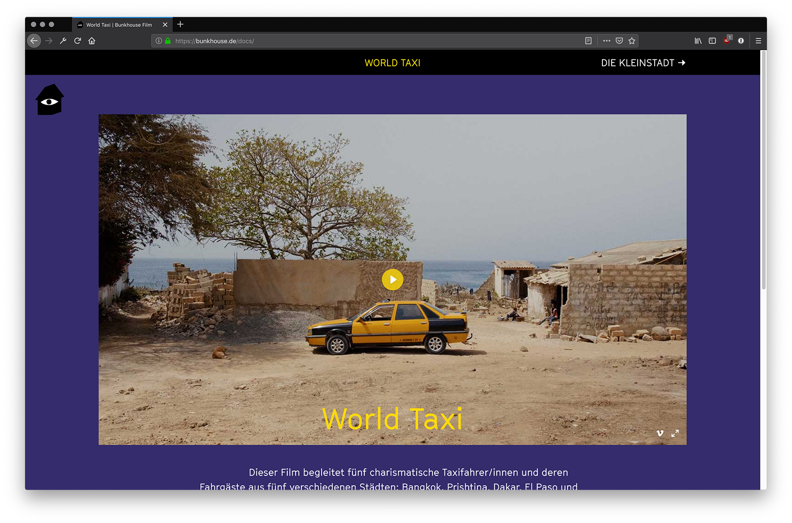Open developer tools wrench icon
The height and width of the screenshot is (523, 792).
(x=63, y=41)
